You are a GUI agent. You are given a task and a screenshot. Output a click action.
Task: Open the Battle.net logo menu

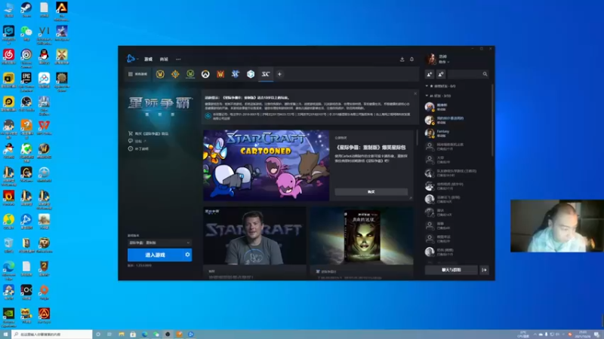point(131,59)
